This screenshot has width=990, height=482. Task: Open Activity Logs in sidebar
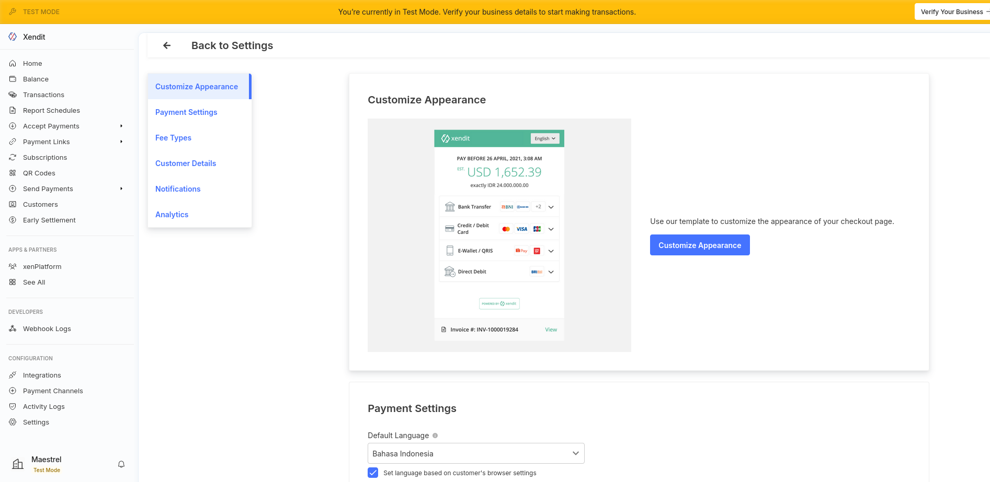pyautogui.click(x=43, y=406)
